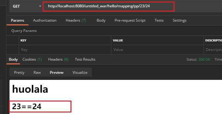Switch to the Params tab

17,20
